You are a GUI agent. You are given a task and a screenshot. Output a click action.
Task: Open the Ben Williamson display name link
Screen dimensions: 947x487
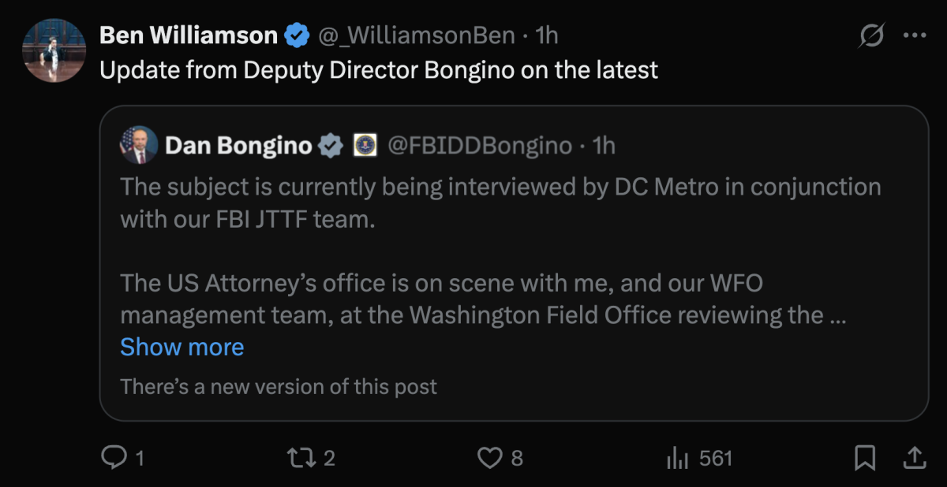tap(189, 35)
